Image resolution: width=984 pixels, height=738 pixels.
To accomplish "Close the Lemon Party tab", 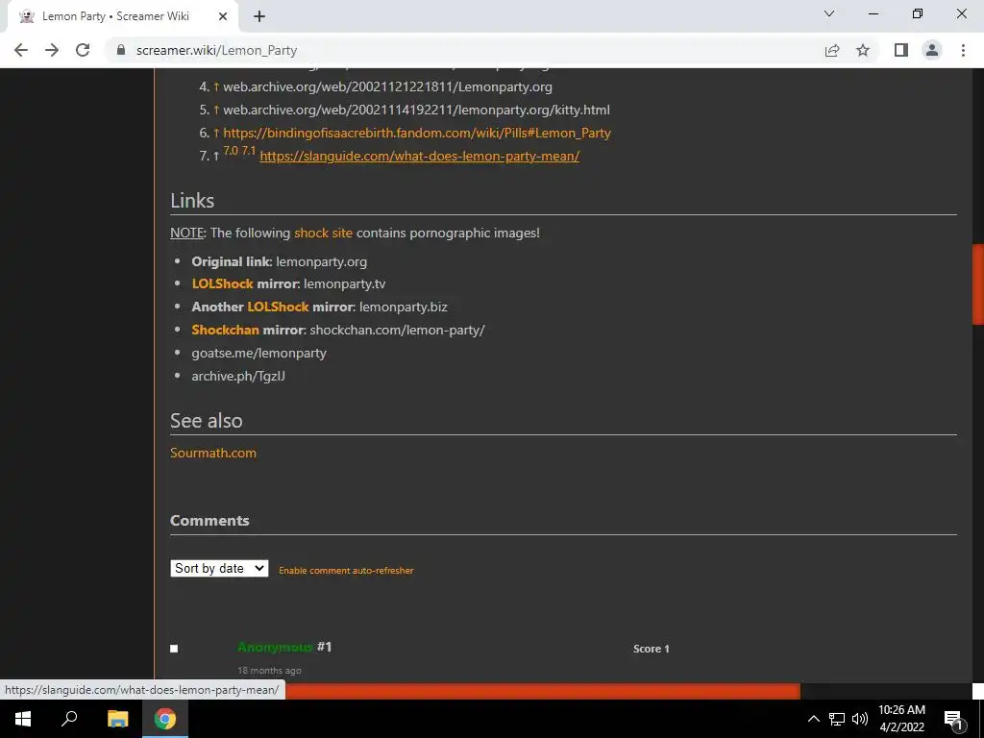I will tap(223, 16).
